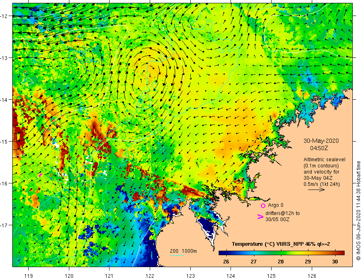Click the colorbar tick label 27
Screen dimensions: 361x279
pos(254,261)
